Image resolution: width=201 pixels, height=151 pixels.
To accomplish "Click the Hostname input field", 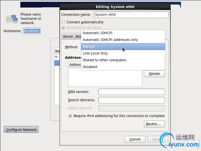I will [32, 31].
